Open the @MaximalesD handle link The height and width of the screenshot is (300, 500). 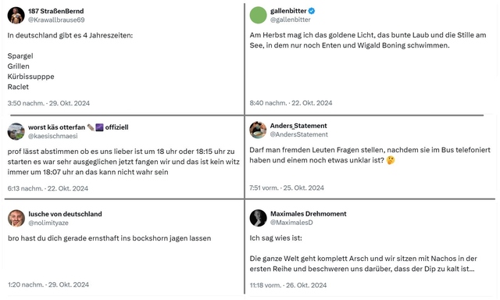click(291, 223)
